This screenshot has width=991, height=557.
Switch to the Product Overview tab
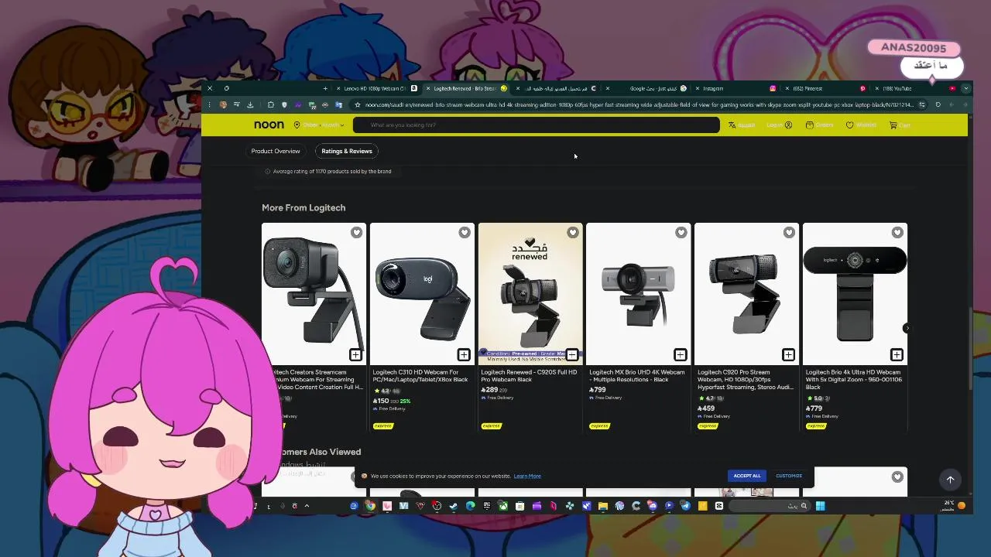[276, 151]
